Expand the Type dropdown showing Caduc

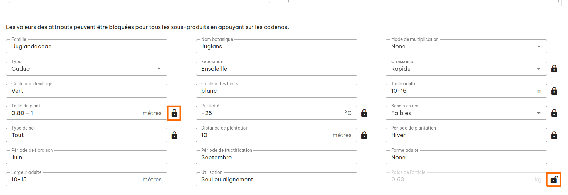86,69
